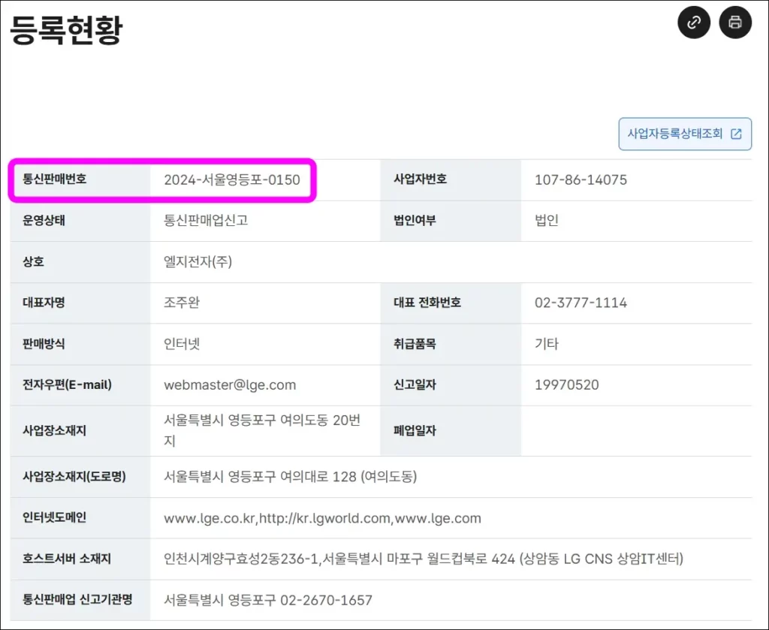Select the 등록현황 page heading
The image size is (769, 630).
click(x=66, y=30)
